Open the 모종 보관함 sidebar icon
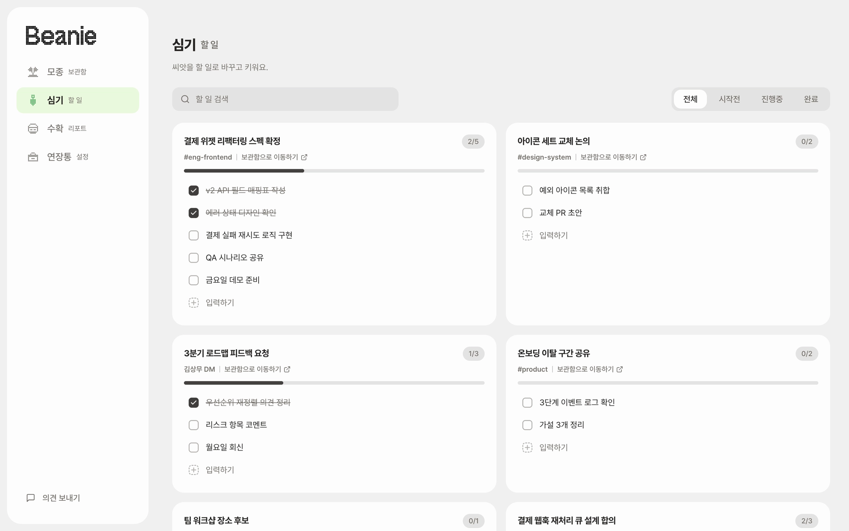Image resolution: width=849 pixels, height=531 pixels. (x=33, y=72)
